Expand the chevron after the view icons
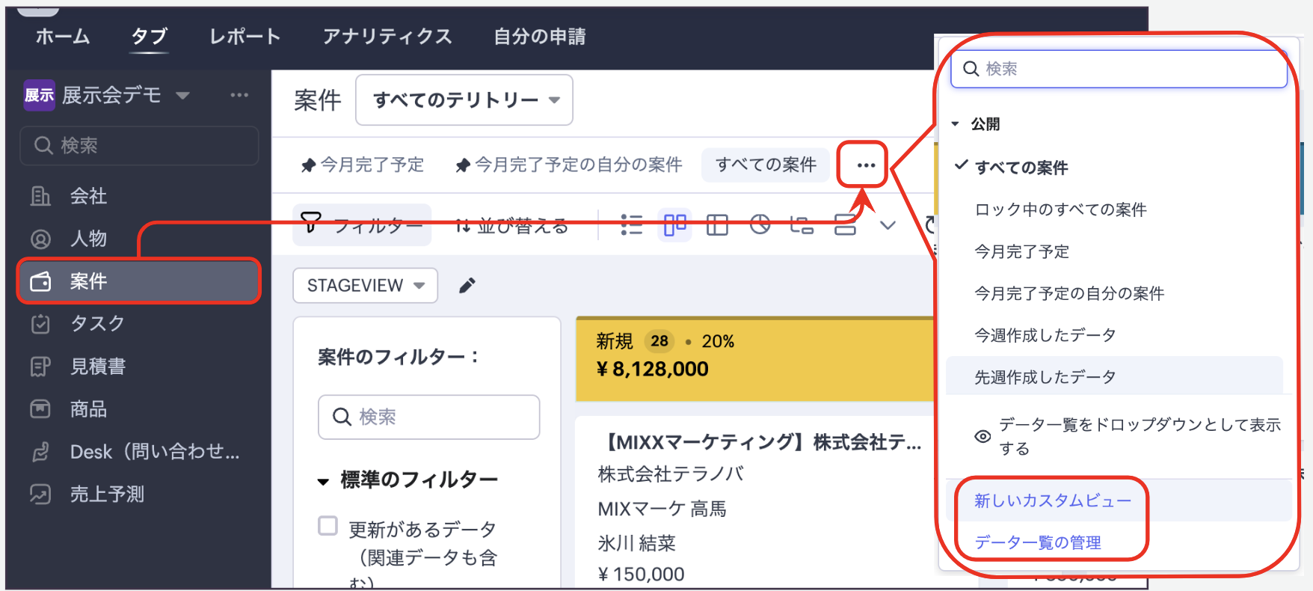Screen dimensions: 1313x591 click(x=888, y=224)
